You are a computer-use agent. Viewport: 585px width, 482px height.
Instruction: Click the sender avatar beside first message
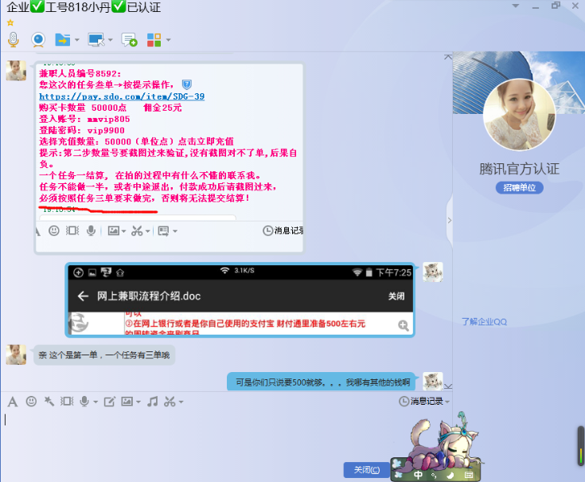(16, 71)
